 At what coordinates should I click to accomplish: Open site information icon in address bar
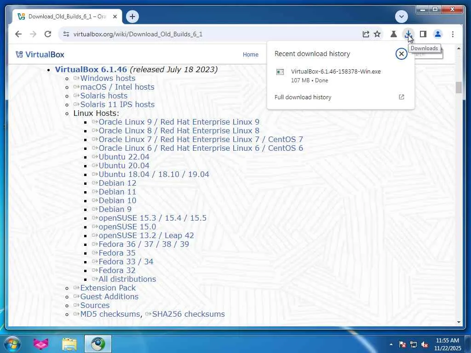point(66,34)
